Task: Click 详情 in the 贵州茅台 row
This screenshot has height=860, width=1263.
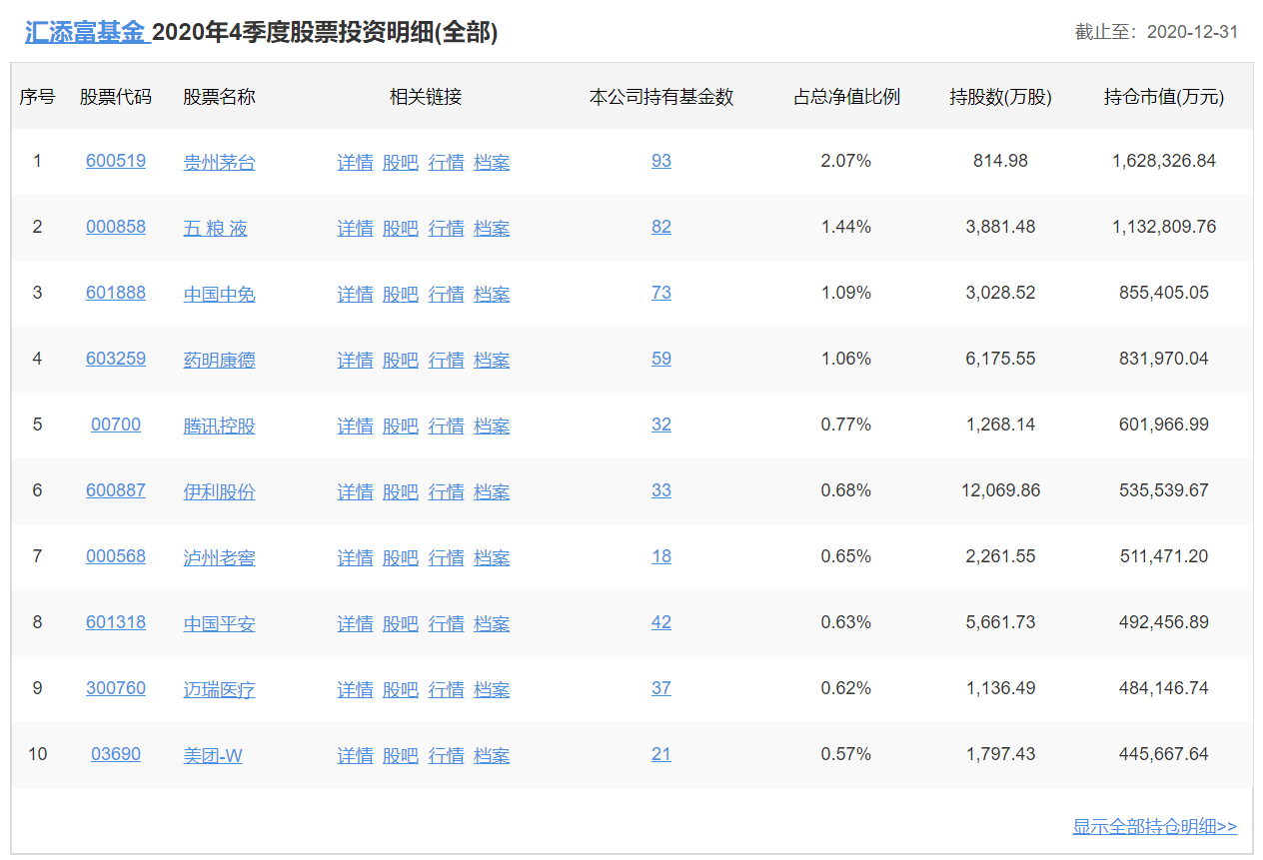Action: pyautogui.click(x=355, y=162)
